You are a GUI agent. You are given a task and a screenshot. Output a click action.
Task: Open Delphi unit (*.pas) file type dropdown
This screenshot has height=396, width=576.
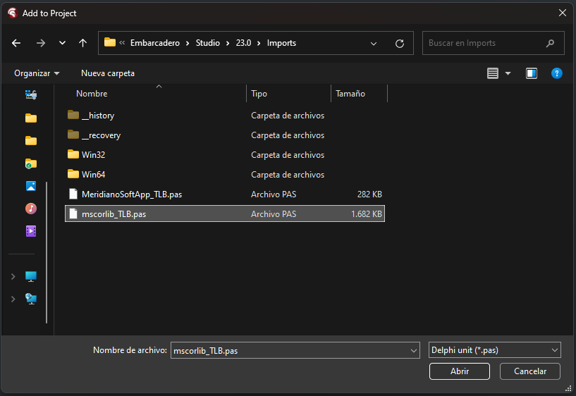(494, 349)
